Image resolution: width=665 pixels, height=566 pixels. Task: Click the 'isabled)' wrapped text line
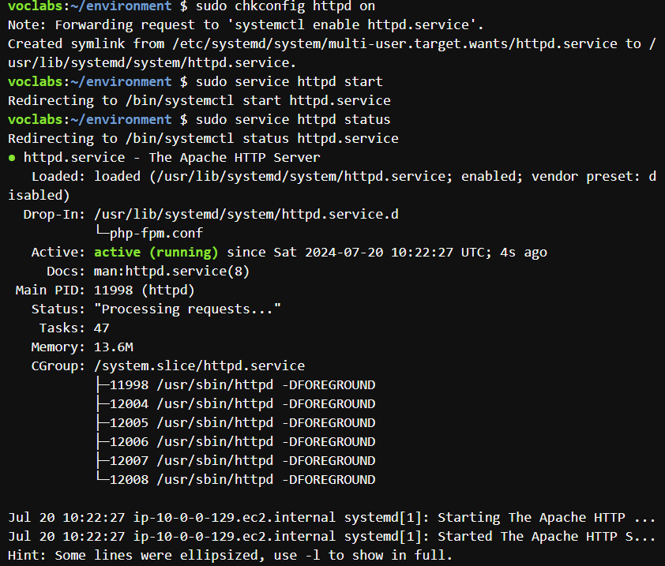point(39,196)
